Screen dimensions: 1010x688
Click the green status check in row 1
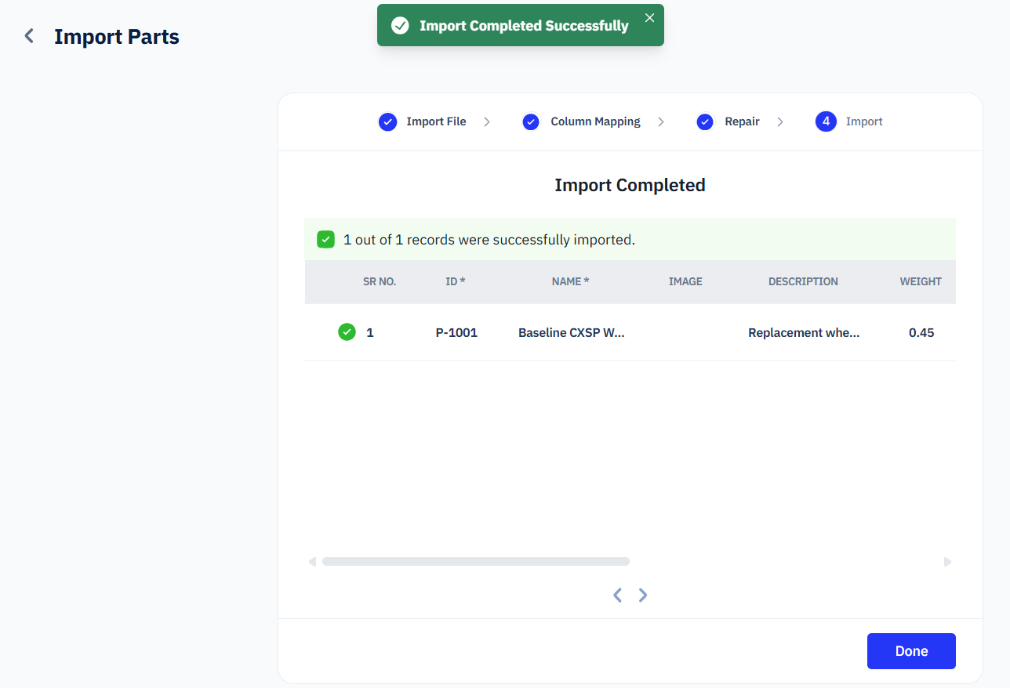point(347,332)
